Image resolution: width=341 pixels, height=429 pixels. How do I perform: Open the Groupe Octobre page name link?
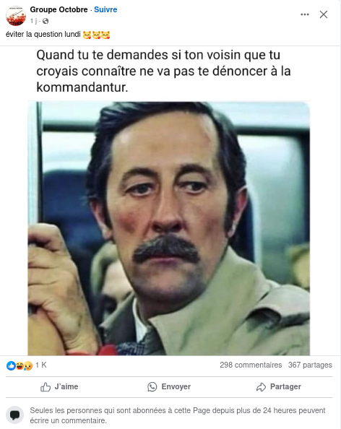[x=59, y=9]
